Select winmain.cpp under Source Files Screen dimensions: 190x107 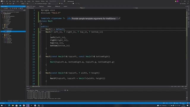[x=9, y=43]
